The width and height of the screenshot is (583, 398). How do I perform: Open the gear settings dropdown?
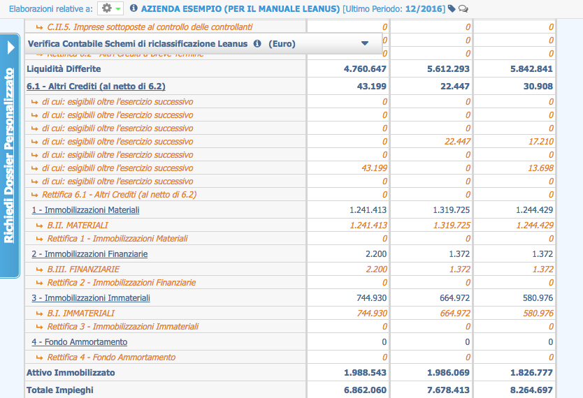coord(111,8)
